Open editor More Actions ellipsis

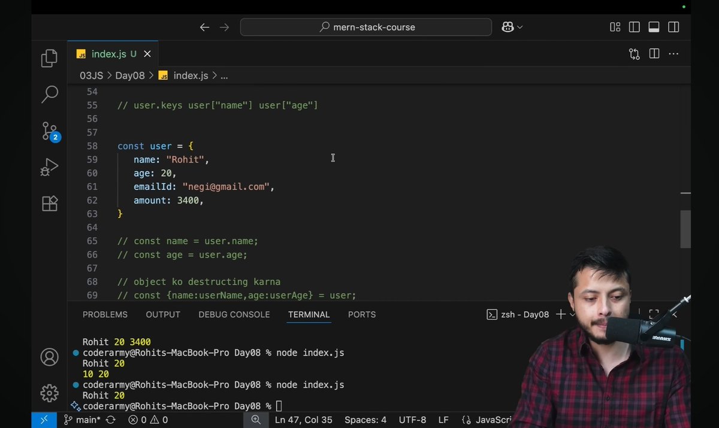[673, 54]
